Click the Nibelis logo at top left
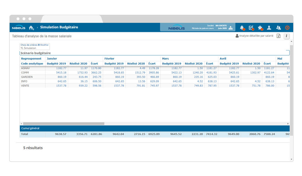 [19, 28]
